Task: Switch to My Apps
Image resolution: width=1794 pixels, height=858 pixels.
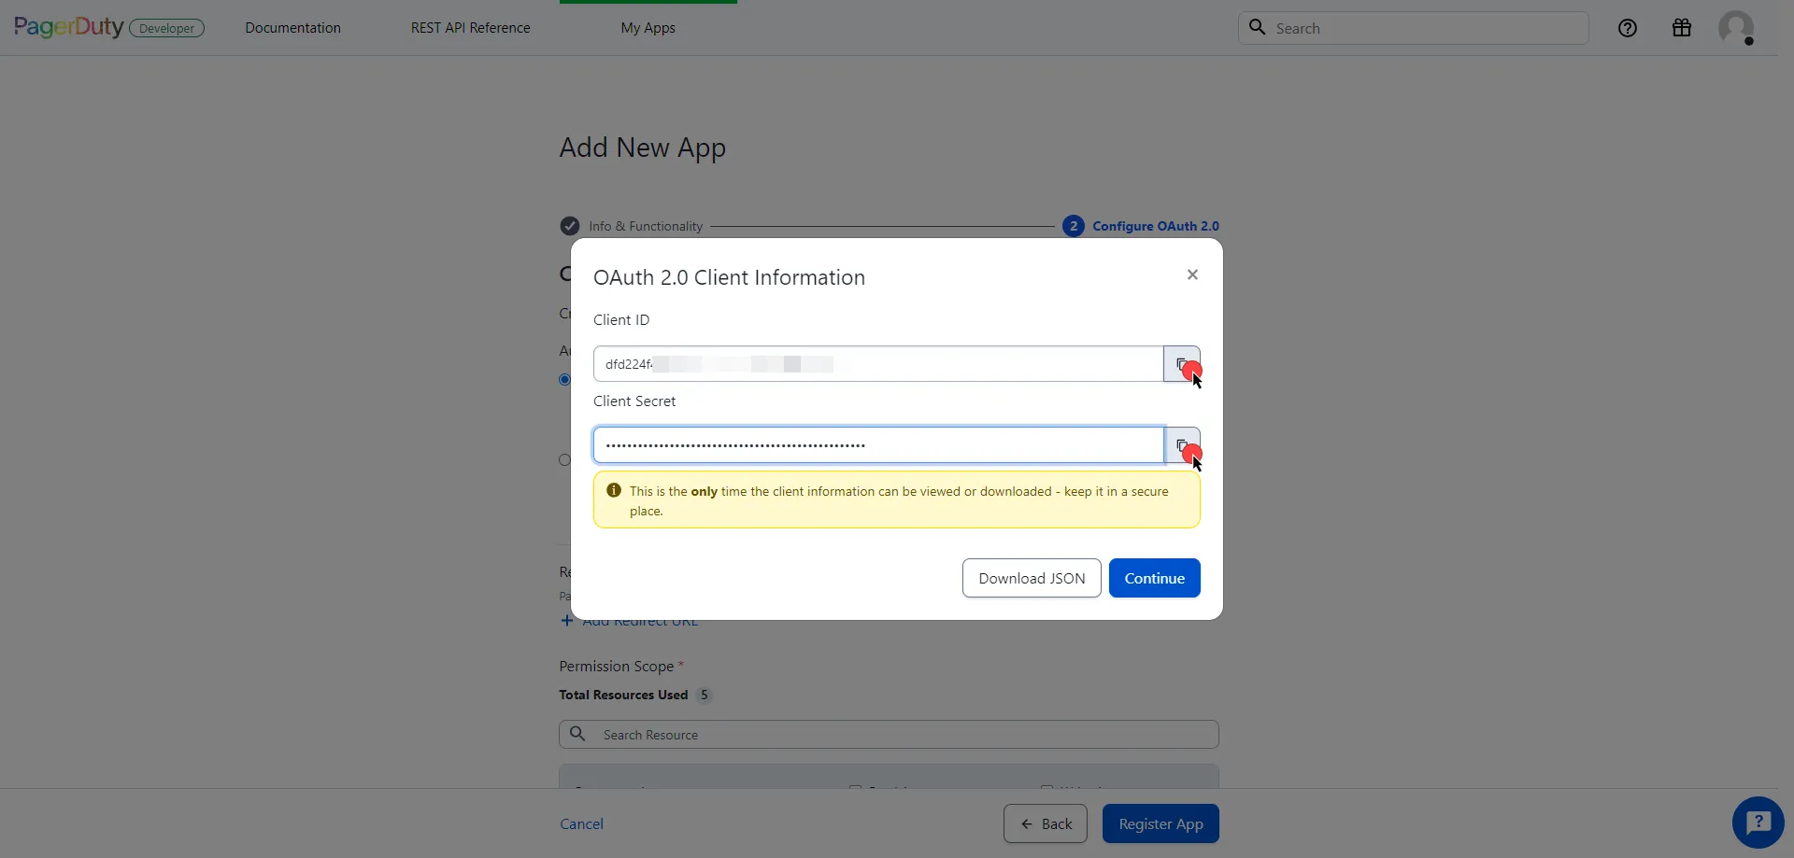Action: [x=647, y=28]
